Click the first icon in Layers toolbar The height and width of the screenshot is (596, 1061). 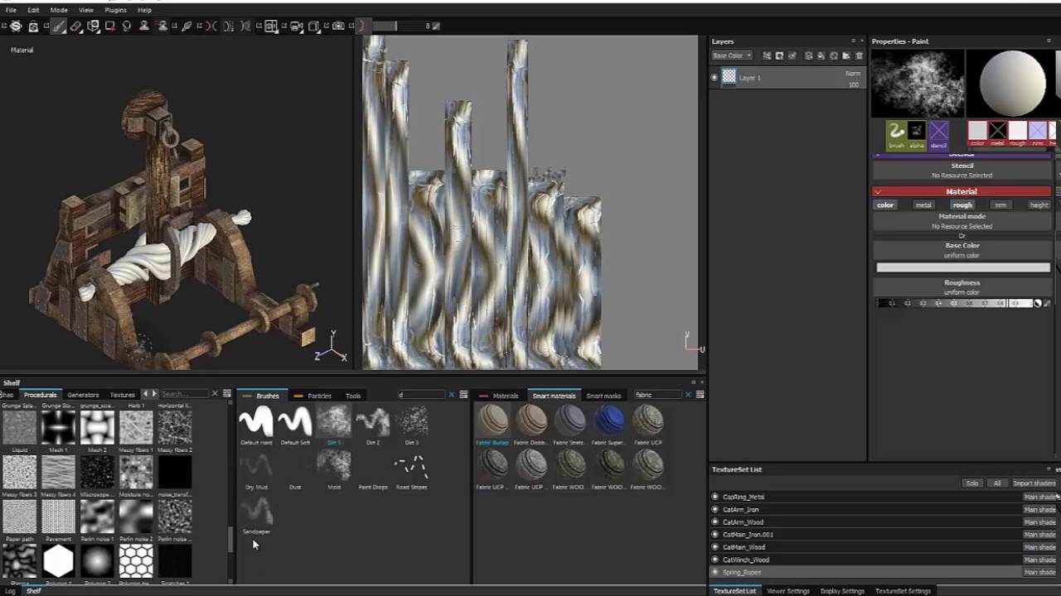click(767, 55)
